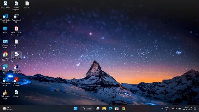Select the Google Chrome desktop shortcut
This screenshot has height=112, width=199.
click(x=5, y=57)
